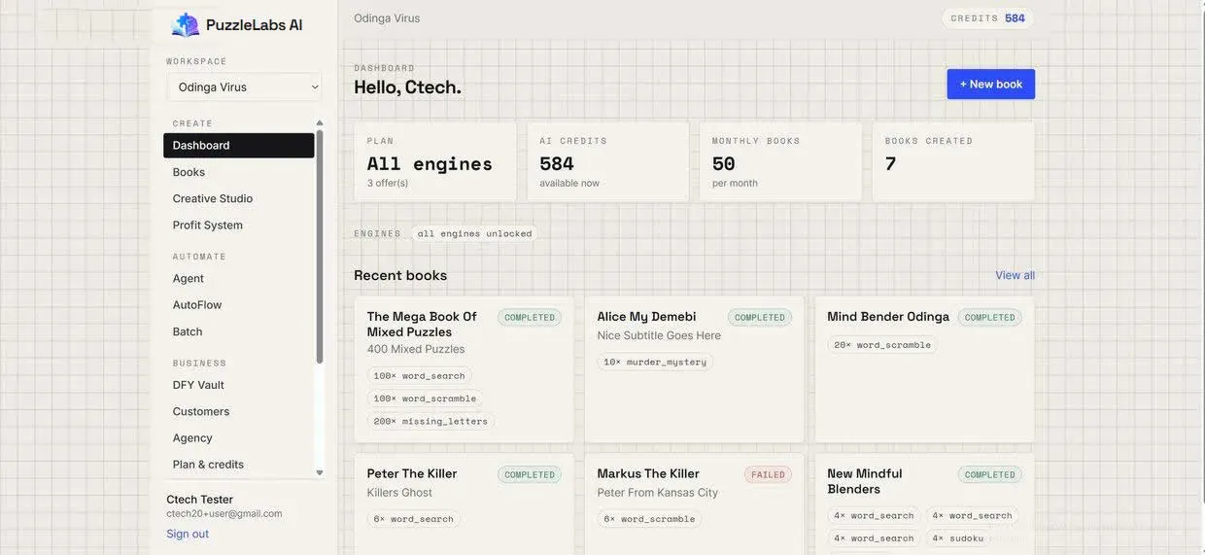Click the 20× word_scramble tag
Image resolution: width=1205 pixels, height=555 pixels.
[x=882, y=344]
